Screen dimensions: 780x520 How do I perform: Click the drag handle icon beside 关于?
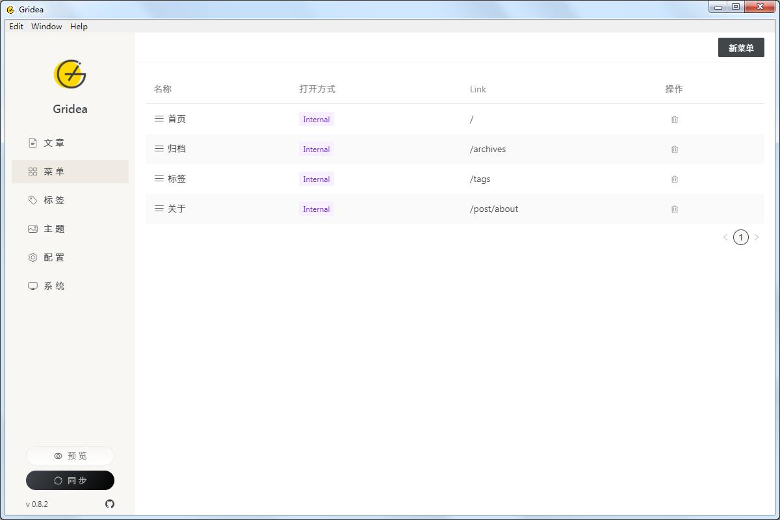(159, 209)
